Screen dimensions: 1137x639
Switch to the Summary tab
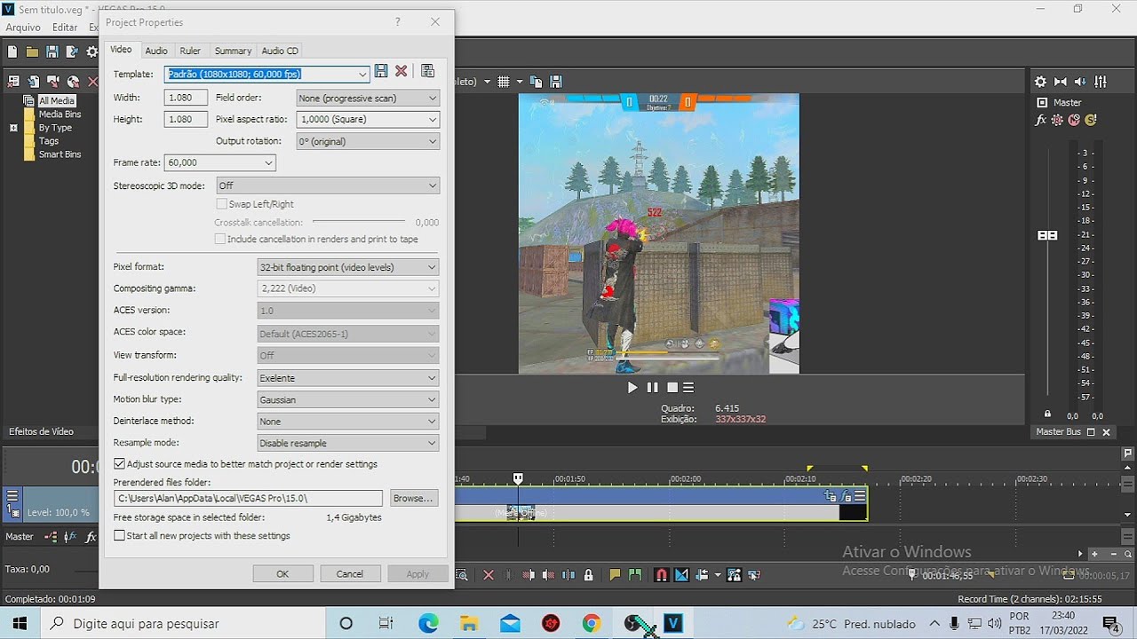(233, 51)
